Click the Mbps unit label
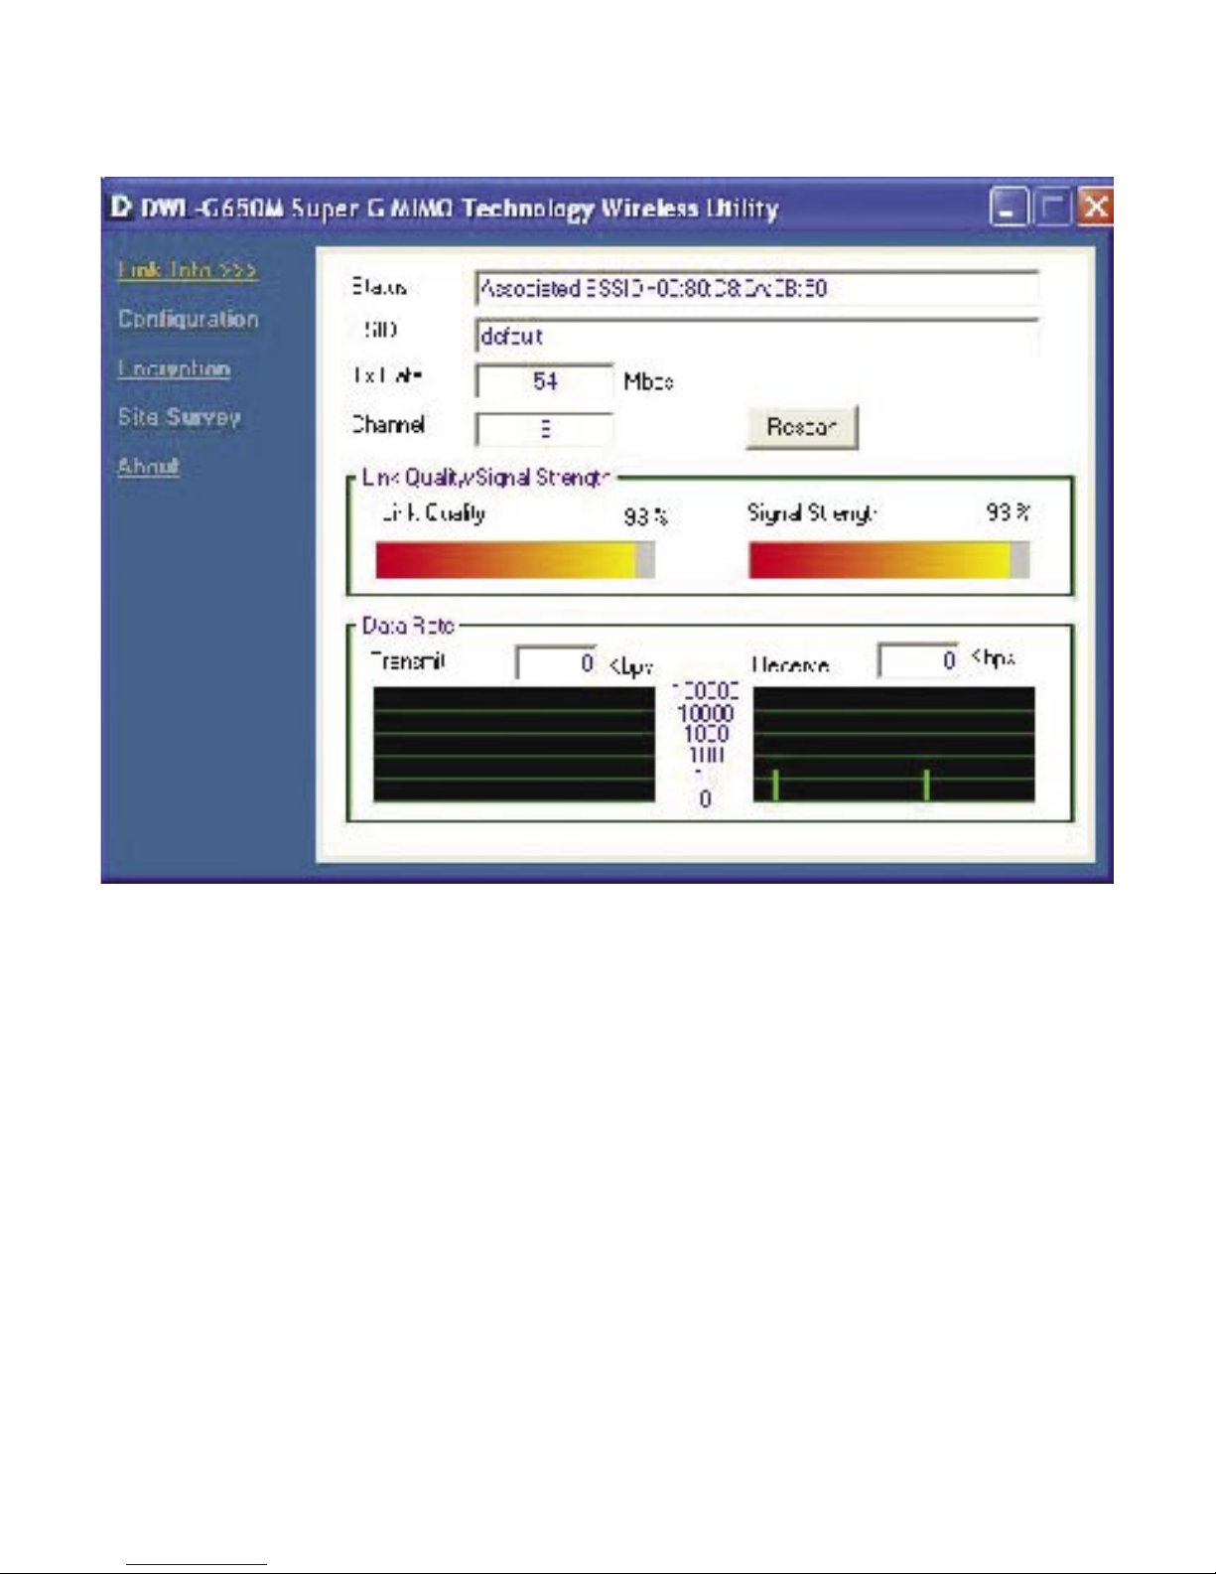This screenshot has width=1216, height=1574. point(649,381)
